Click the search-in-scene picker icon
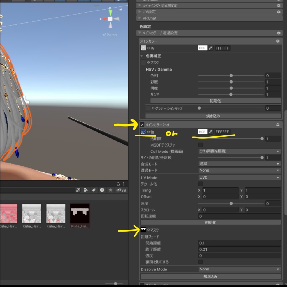This screenshot has height=287, width=287. click(78, 190)
